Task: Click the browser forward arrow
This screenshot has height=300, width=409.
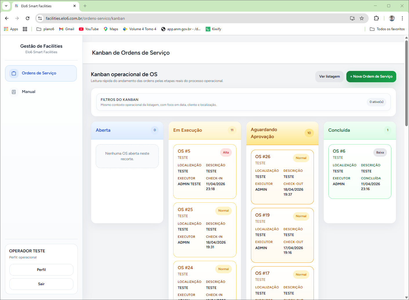Action: tap(17, 18)
